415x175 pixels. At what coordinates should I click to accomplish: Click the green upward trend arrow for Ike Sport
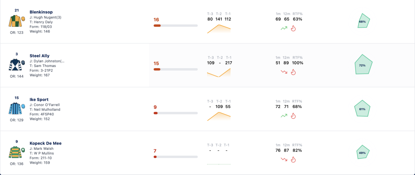[284, 116]
